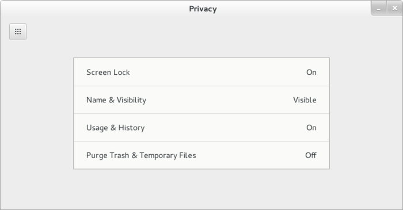Select the Name & Visibility label text
The image size is (403, 210).
coord(116,100)
